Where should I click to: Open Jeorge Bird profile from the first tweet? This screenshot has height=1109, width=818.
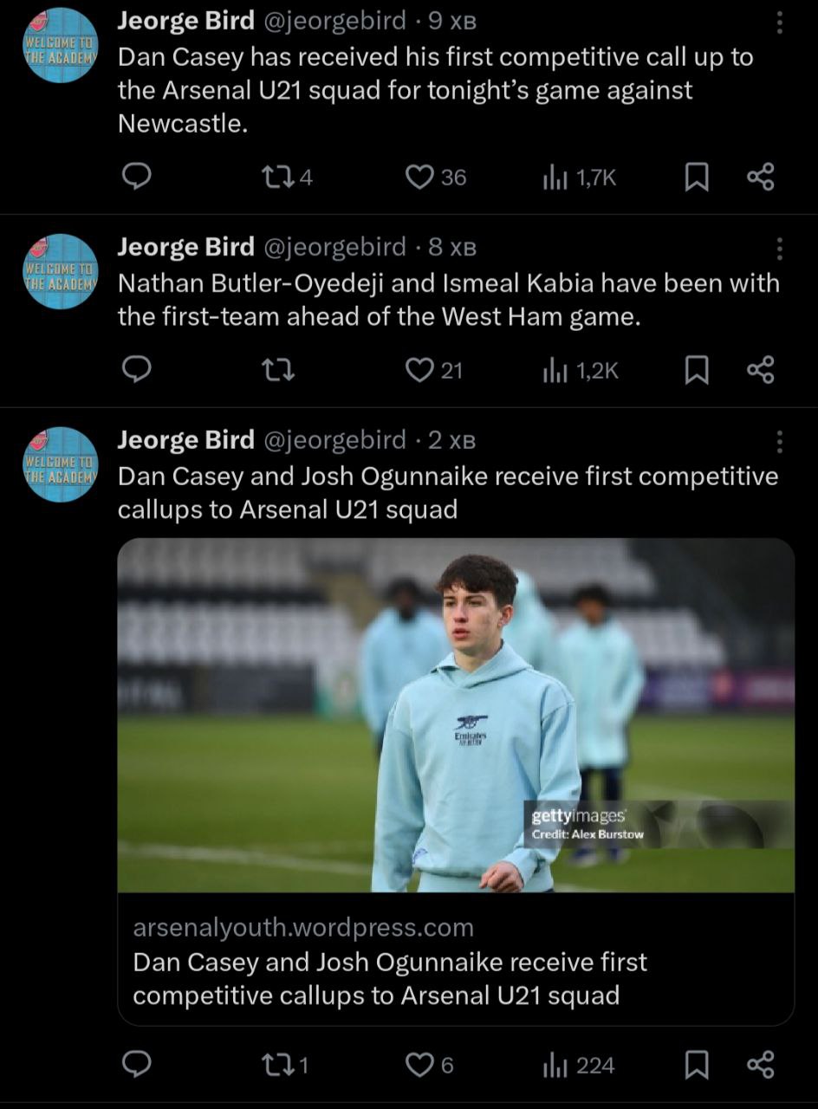(185, 21)
